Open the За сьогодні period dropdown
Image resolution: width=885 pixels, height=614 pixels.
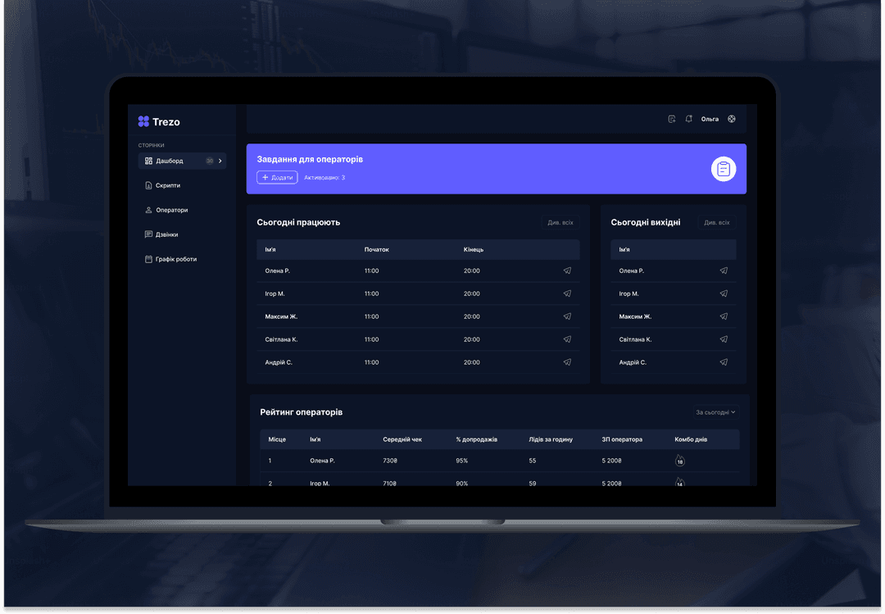[715, 412]
